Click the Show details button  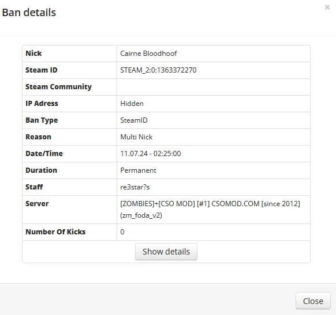(x=166, y=252)
